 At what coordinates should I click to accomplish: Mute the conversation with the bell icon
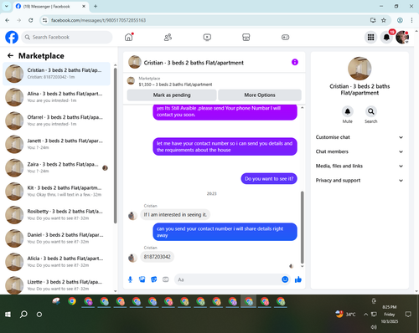[348, 111]
